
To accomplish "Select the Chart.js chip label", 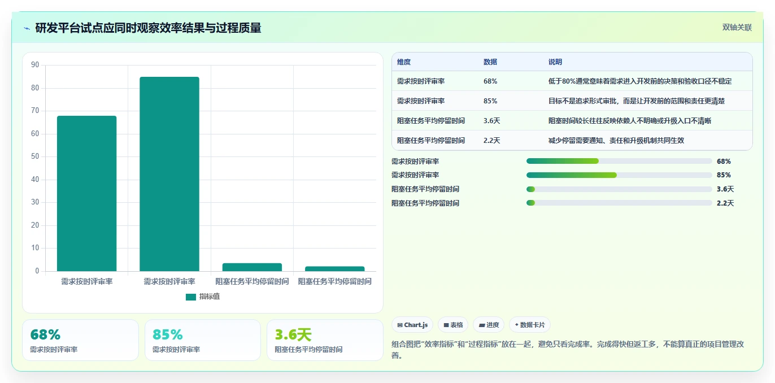I will coord(417,325).
